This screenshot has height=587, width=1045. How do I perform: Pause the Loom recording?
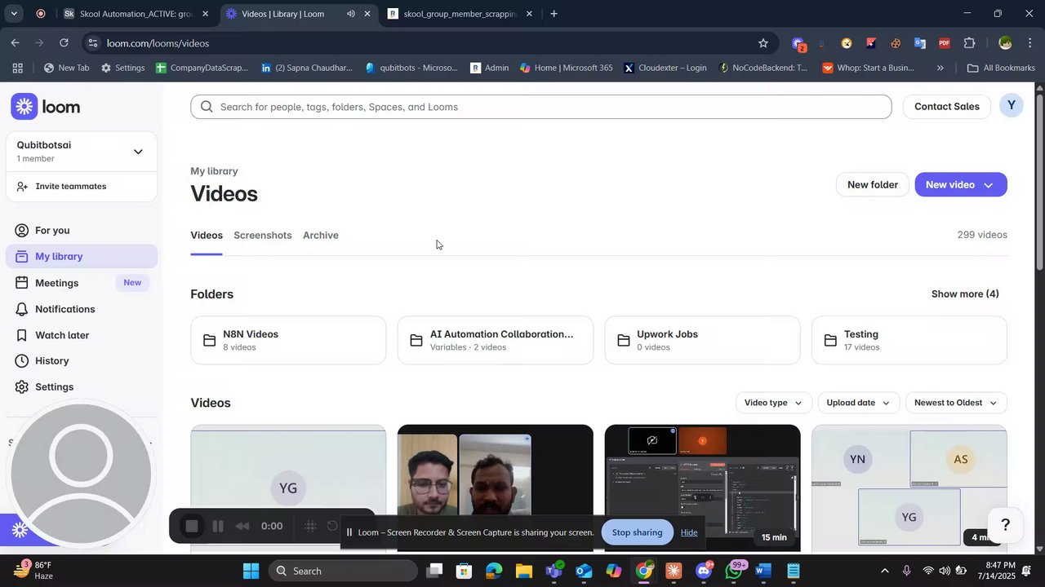click(x=218, y=527)
